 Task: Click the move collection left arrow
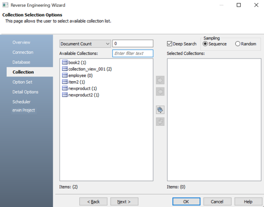pos(160,91)
